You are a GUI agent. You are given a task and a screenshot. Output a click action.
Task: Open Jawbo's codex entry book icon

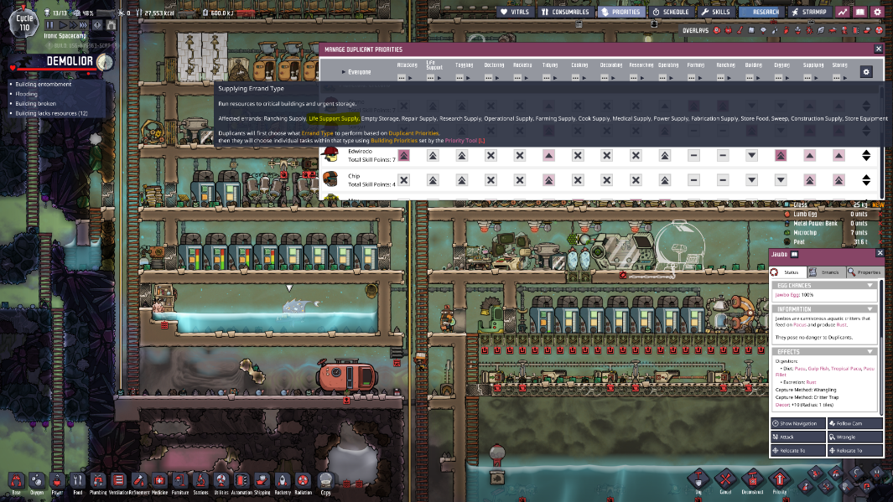pyautogui.click(x=794, y=255)
